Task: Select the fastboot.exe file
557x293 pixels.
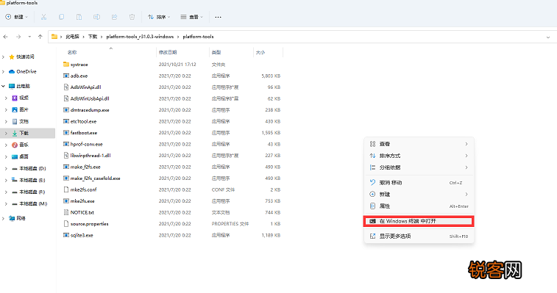Action: pos(80,133)
